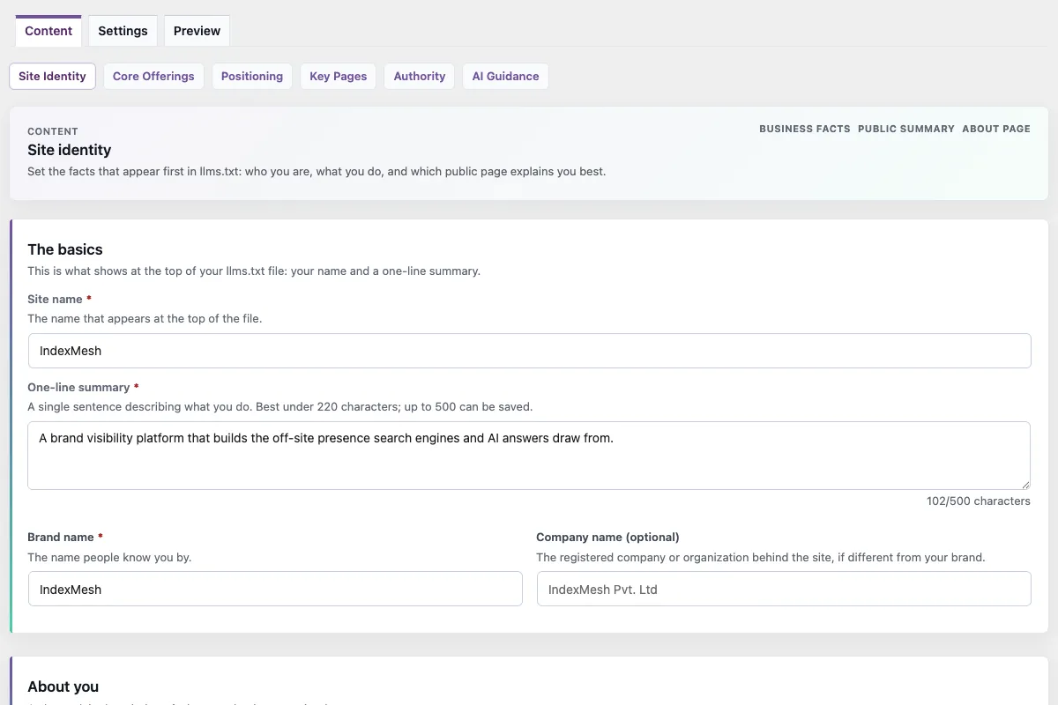Click the 'The name that appears at the top of the file.' hint
Viewport: 1058px width, 705px height.
pyautogui.click(x=145, y=318)
